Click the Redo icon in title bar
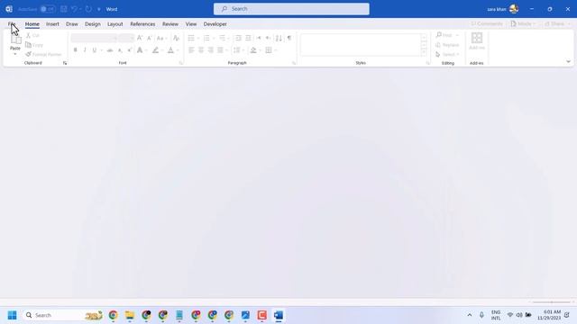 88,9
